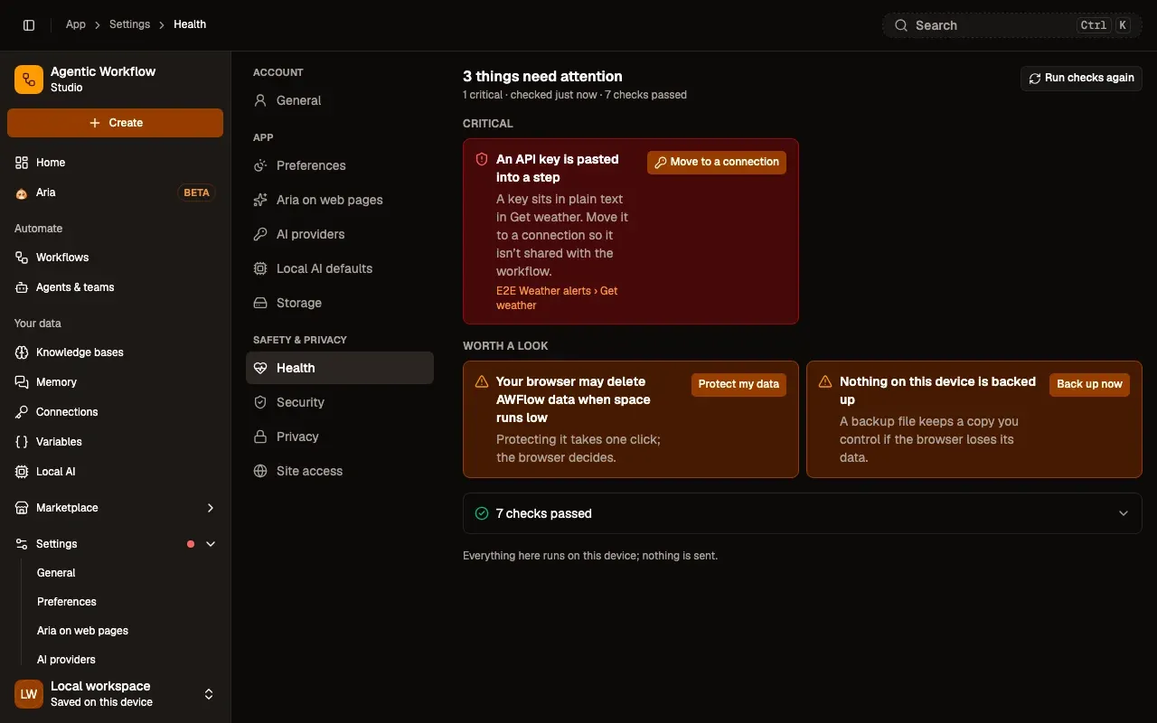The image size is (1157, 723).
Task: Toggle the sidebar panel icon
Action: [x=29, y=25]
